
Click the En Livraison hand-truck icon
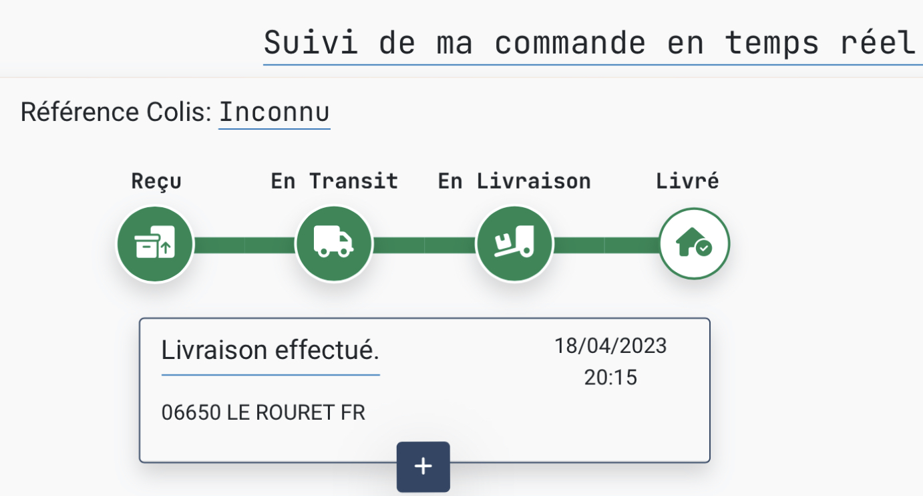[514, 245]
